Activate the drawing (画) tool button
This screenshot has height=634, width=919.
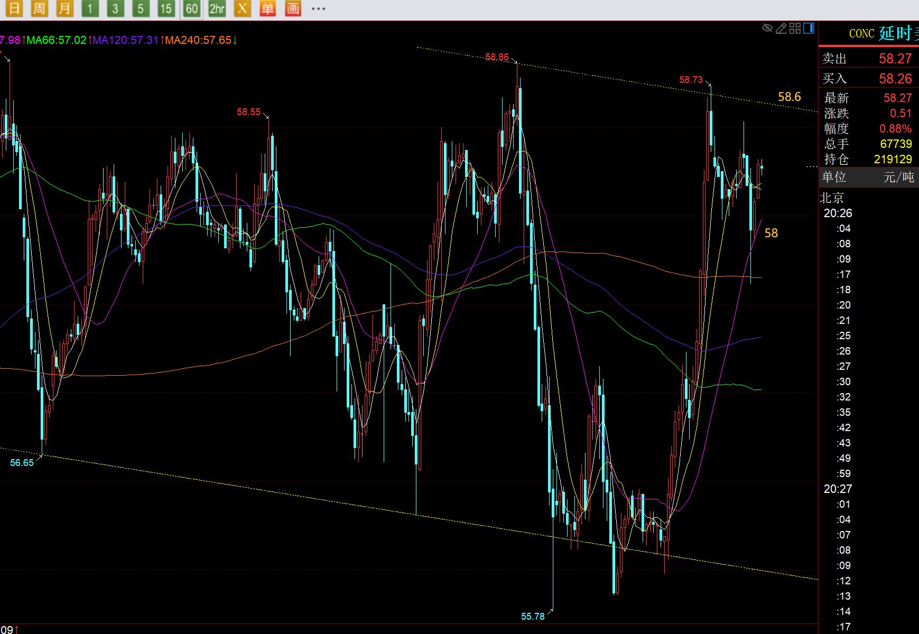[x=293, y=8]
